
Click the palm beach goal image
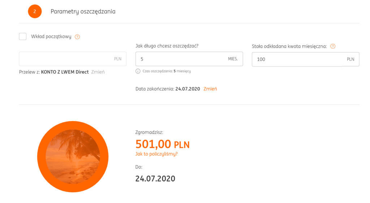point(73,156)
